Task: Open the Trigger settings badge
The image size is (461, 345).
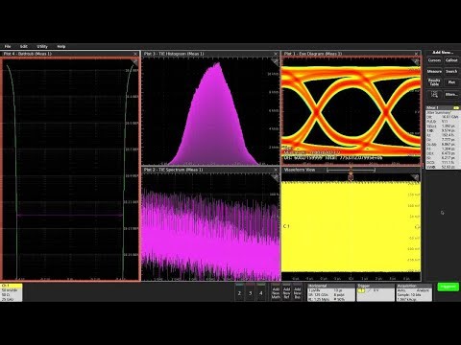Action: tap(376, 292)
